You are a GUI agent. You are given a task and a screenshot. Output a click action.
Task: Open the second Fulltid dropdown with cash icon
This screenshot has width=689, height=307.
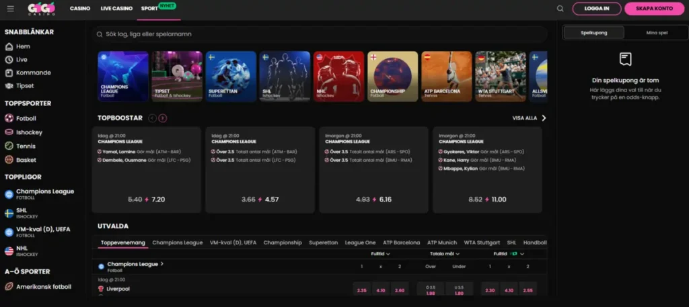509,254
